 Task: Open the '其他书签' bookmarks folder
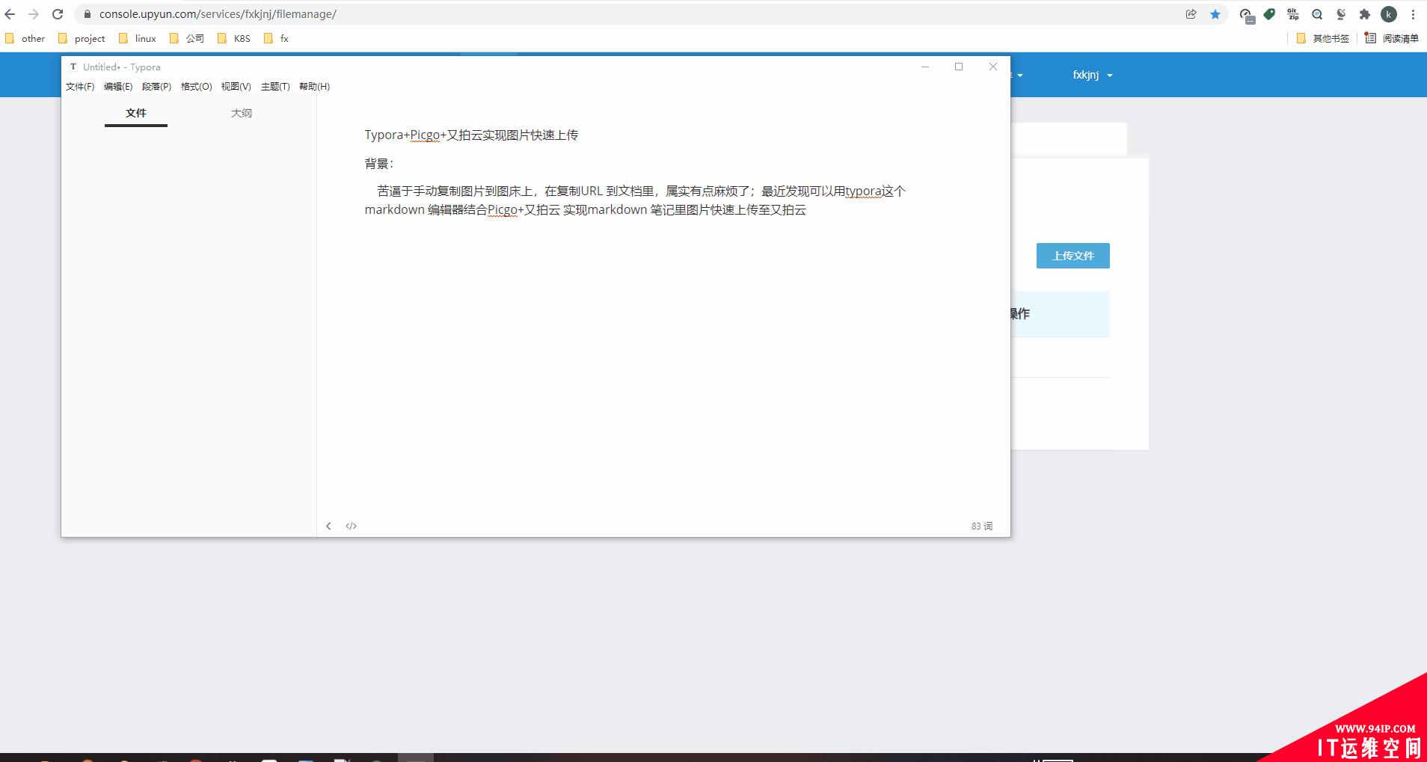(x=1322, y=38)
